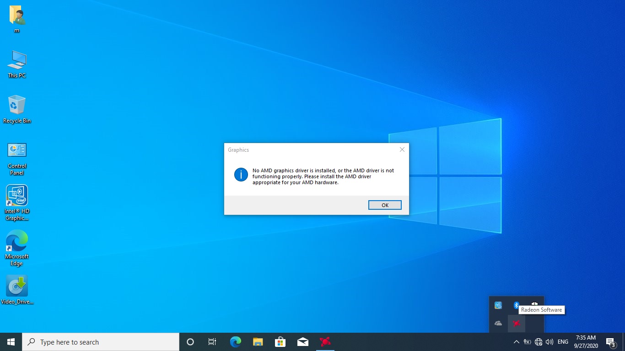Click the Graphics dialog title bar text
This screenshot has width=625, height=351.
(x=238, y=150)
